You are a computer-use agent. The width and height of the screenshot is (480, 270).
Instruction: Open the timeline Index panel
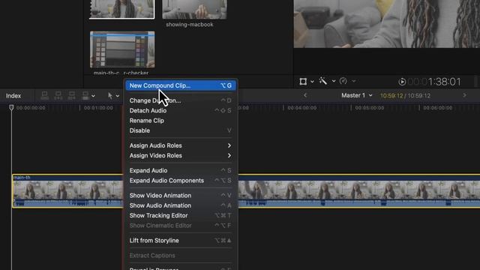point(13,96)
